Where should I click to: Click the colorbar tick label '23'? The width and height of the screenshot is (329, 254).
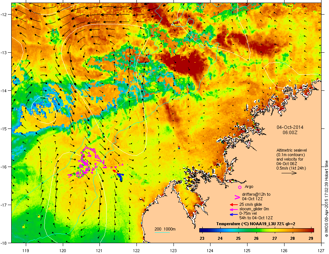[202, 238]
